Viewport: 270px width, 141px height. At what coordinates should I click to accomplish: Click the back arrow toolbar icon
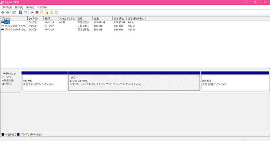(3, 13)
